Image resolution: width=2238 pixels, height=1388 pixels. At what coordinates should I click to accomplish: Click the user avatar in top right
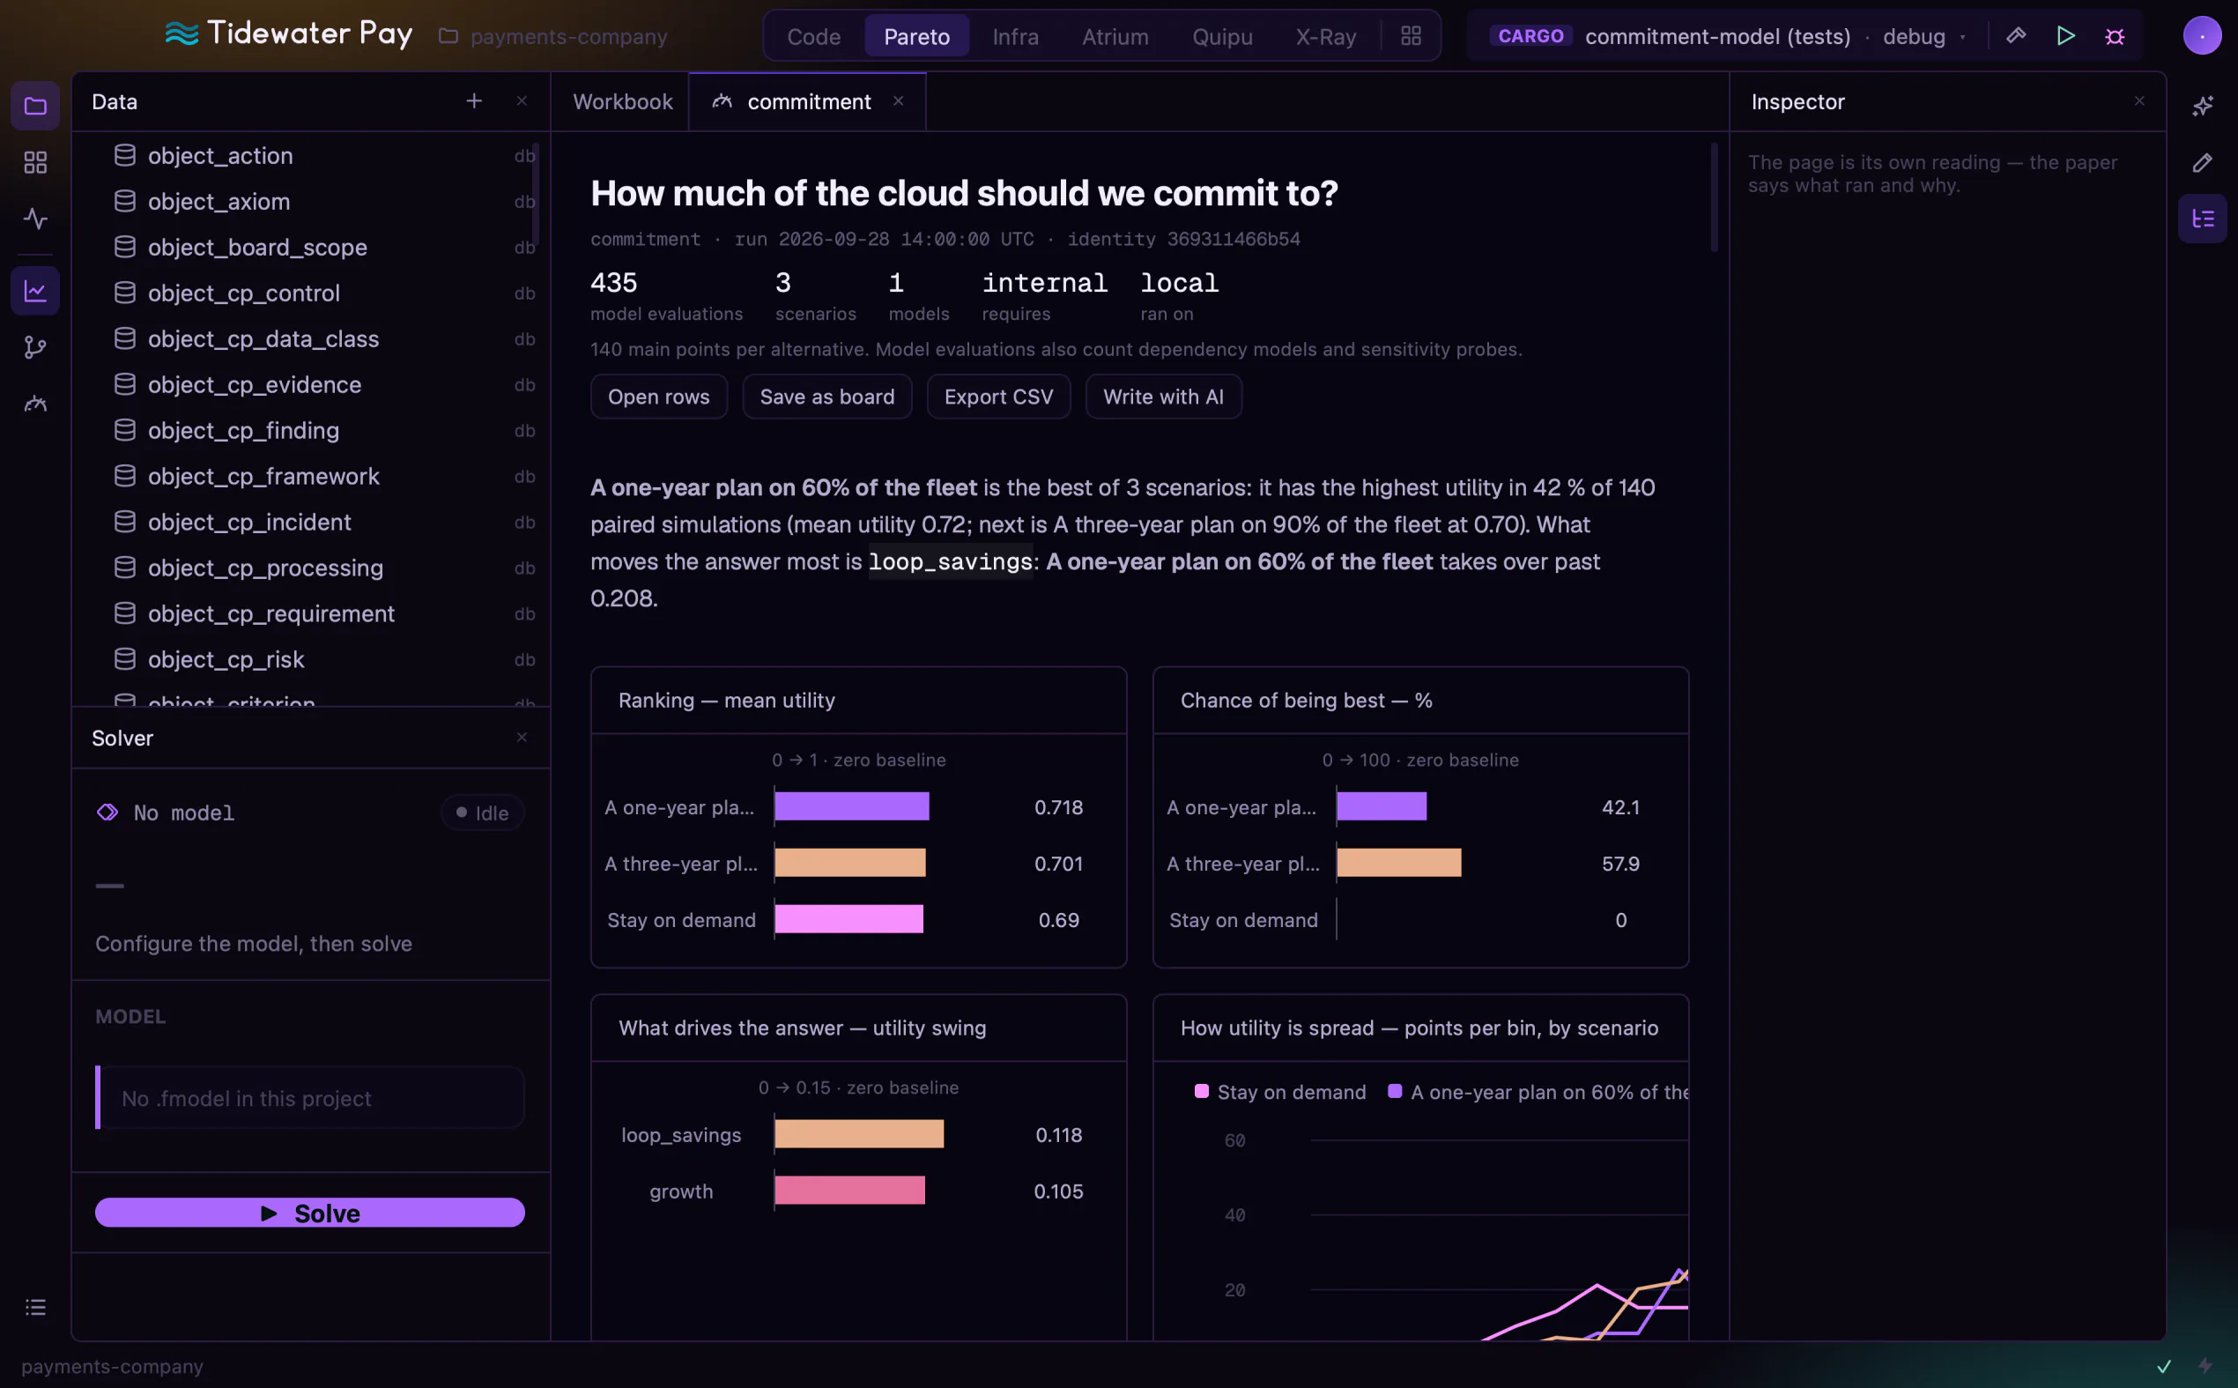point(2202,36)
